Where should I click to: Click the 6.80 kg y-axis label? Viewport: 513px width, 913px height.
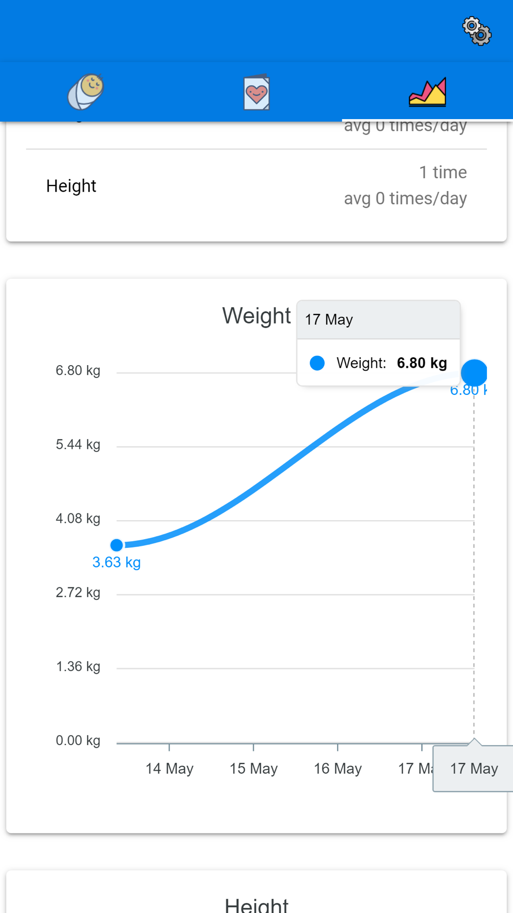tap(78, 370)
